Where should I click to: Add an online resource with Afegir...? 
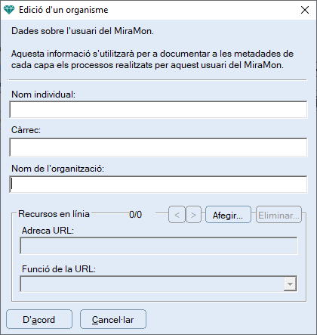pyautogui.click(x=228, y=215)
